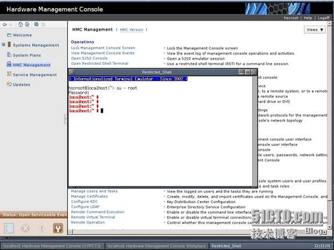Open Remote Virtual Terminal link
Screen dimensions: 334x250
point(93,217)
